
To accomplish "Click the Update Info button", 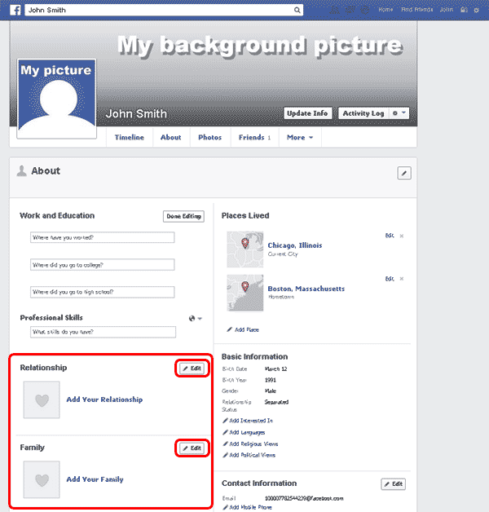I will (307, 113).
